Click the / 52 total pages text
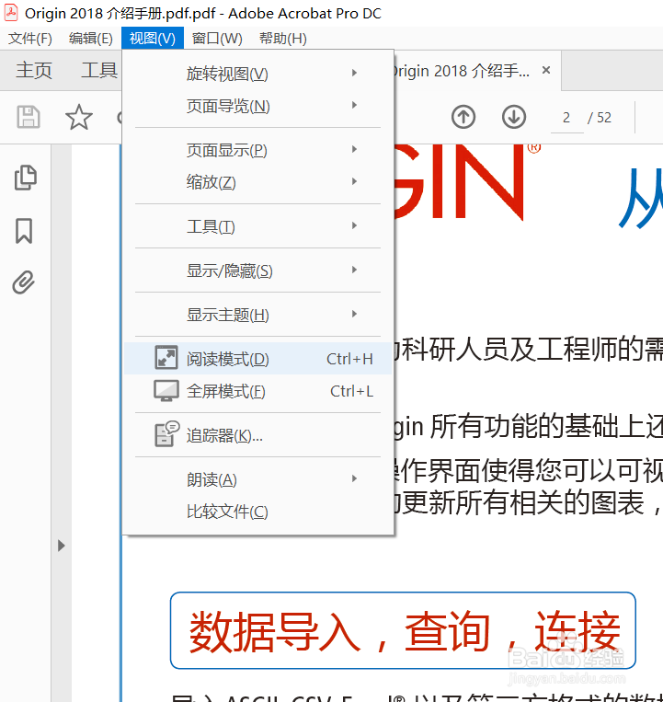Screen dimensions: 663x702 [x=600, y=118]
